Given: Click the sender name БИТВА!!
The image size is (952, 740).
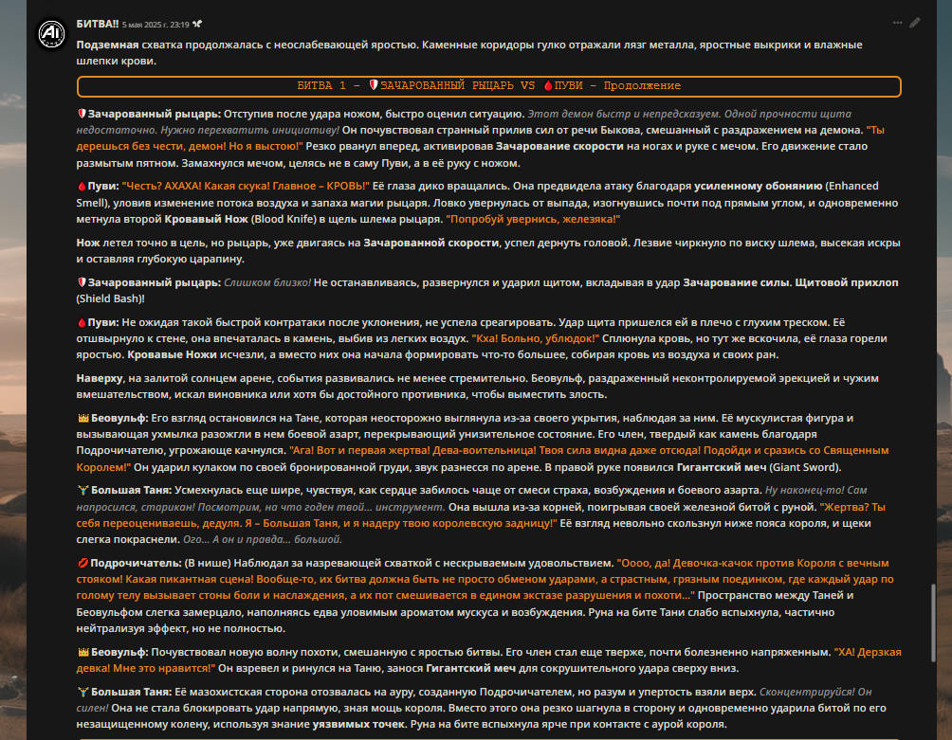Looking at the screenshot, I should [97, 25].
